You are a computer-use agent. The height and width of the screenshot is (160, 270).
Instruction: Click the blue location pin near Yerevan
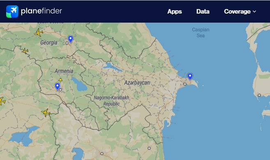(58, 86)
